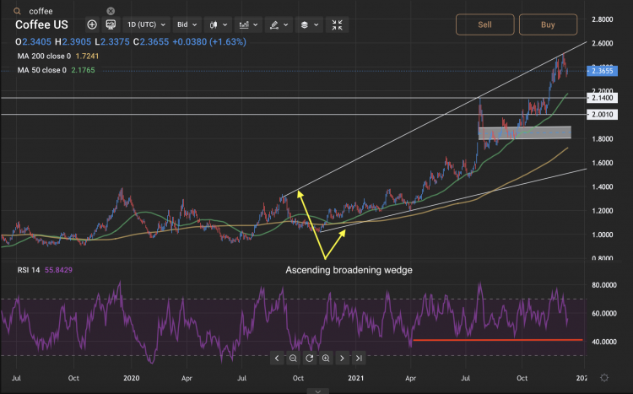Click the low price value 2.3375
633x394 pixels.
tap(115, 42)
